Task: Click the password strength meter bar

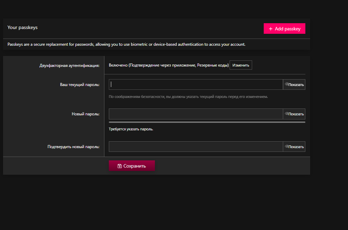Action: [x=207, y=122]
